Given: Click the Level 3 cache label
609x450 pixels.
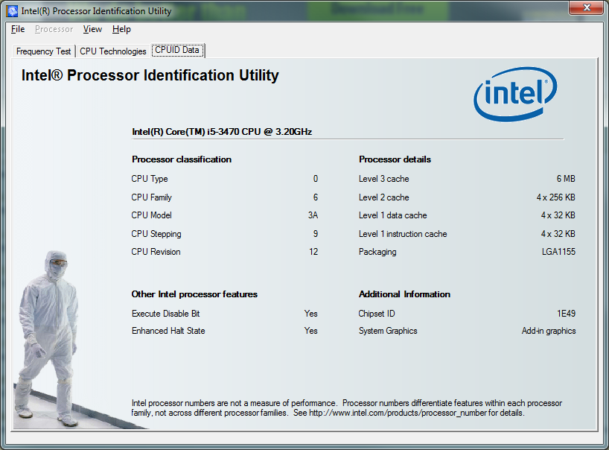Looking at the screenshot, I should pyautogui.click(x=383, y=179).
